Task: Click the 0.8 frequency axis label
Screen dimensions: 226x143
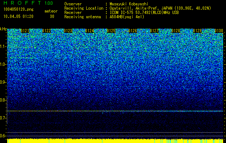Action: pyautogui.click(x=3, y=100)
